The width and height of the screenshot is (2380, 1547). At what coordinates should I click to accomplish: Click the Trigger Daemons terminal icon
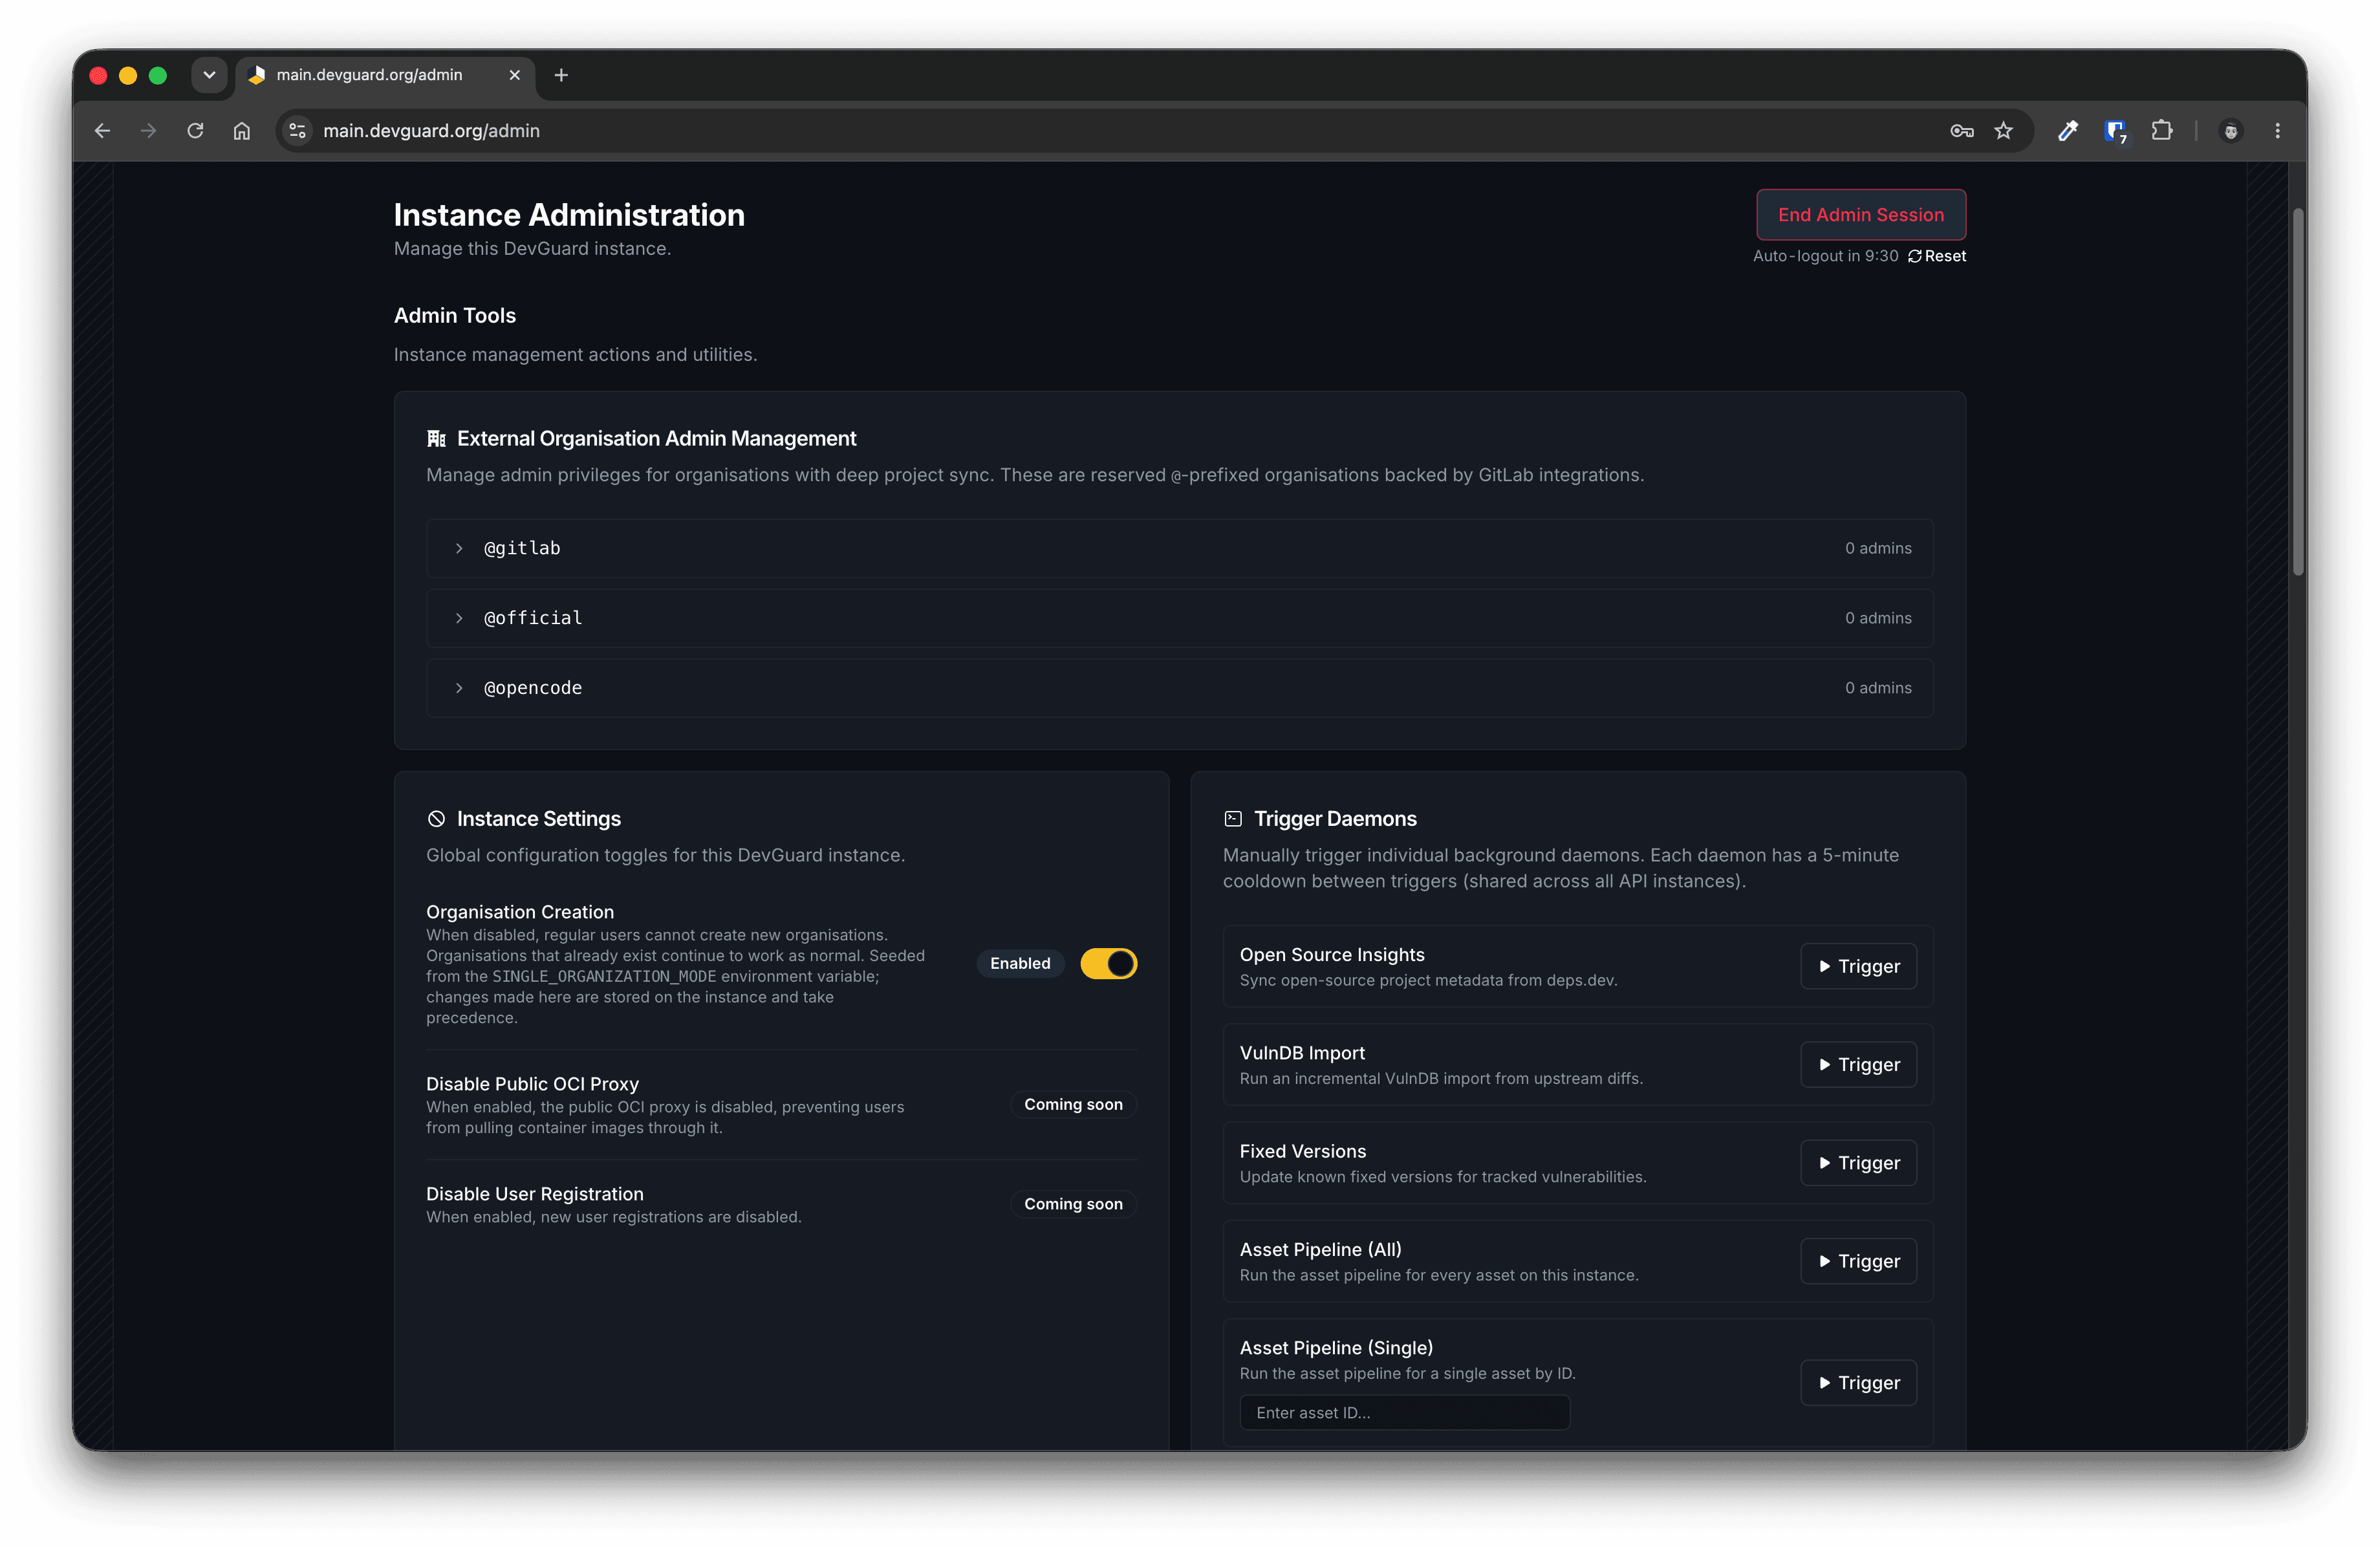[x=1233, y=819]
